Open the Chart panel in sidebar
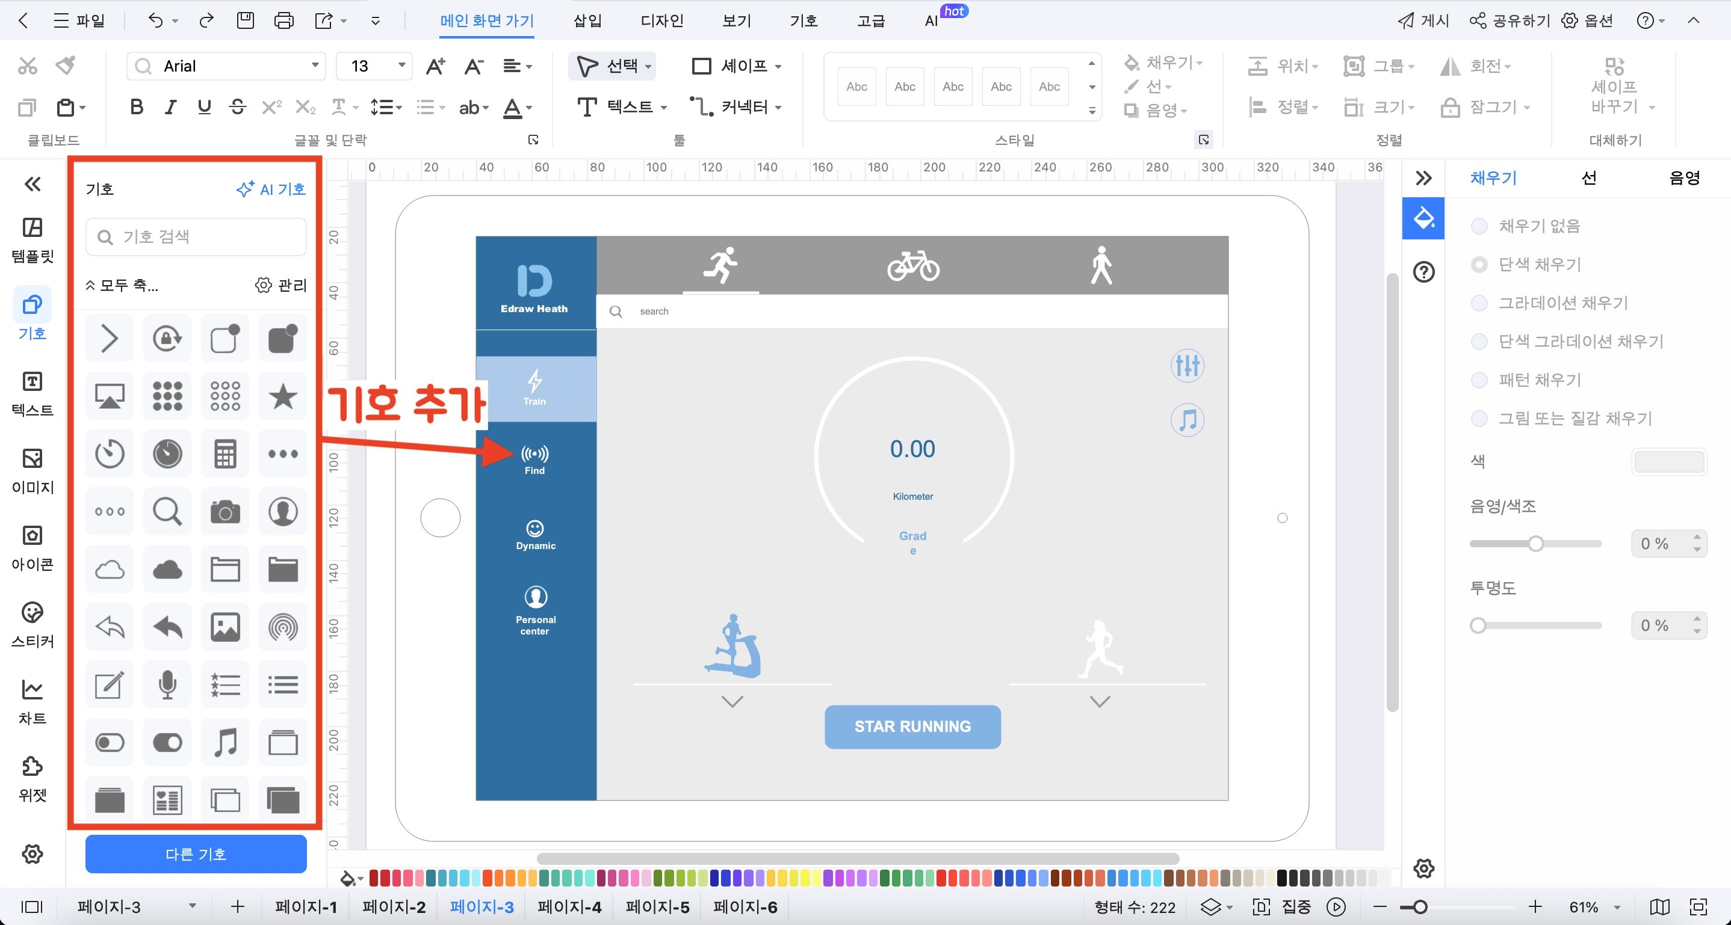The width and height of the screenshot is (1731, 925). pos(33,701)
